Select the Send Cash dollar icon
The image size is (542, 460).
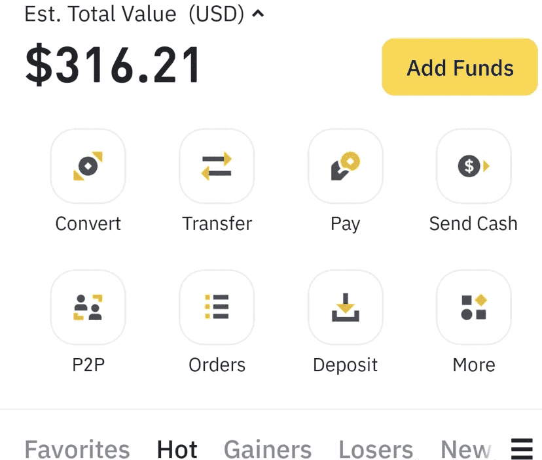coord(473,166)
